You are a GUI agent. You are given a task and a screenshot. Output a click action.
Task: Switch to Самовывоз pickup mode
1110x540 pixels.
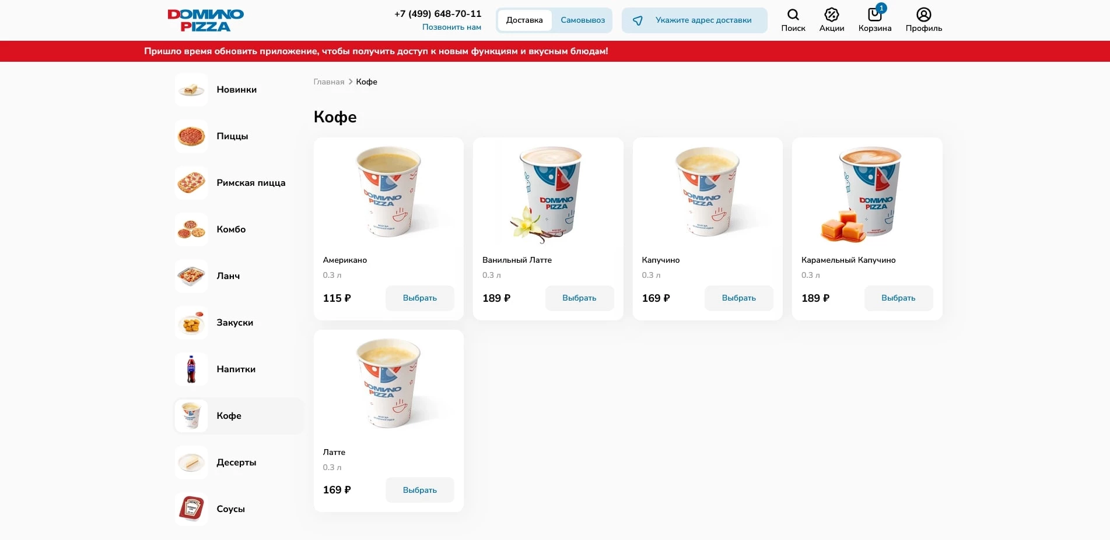583,20
